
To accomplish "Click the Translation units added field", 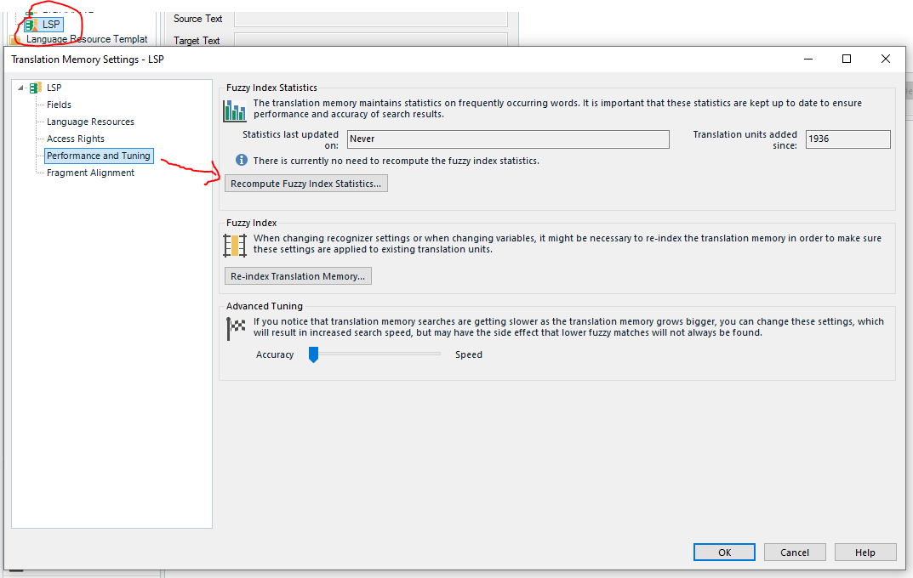I will pyautogui.click(x=847, y=139).
